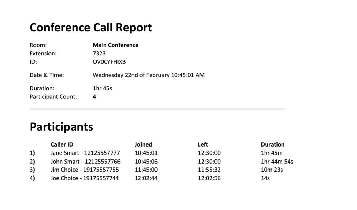Click the conference ID OV0CYFHIXB
Screen dimensions: 357x210
pyautogui.click(x=109, y=62)
